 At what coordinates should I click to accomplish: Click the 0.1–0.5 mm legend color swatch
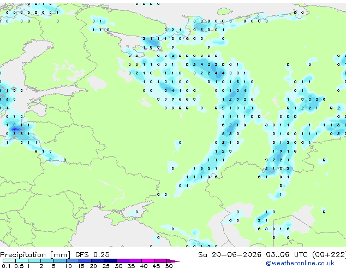coord(9,261)
